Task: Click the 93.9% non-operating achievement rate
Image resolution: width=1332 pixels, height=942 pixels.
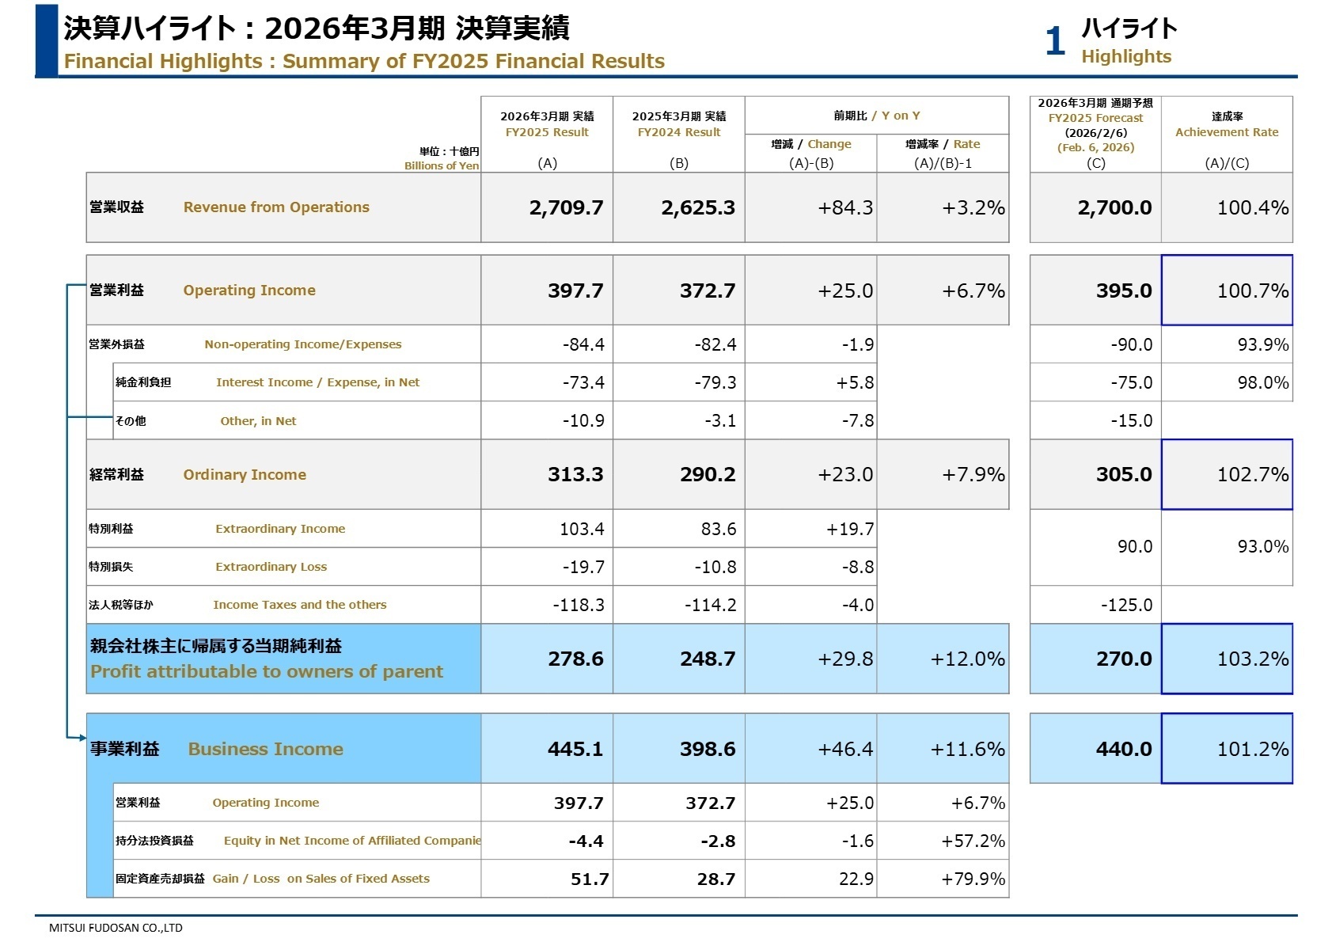Action: pyautogui.click(x=1263, y=344)
